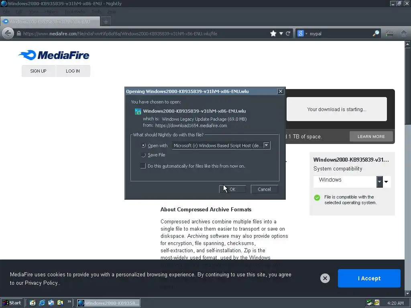Go back with the browser back arrow
The image size is (411, 308).
click(x=8, y=34)
